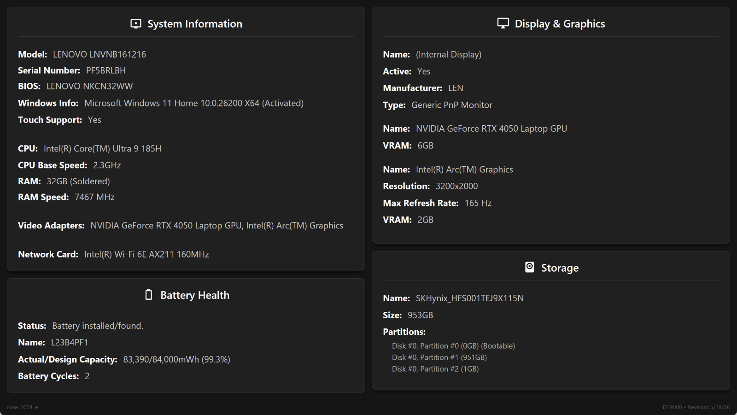Click RAM value 32GB (Soldered)
This screenshot has height=415, width=737.
tap(78, 181)
